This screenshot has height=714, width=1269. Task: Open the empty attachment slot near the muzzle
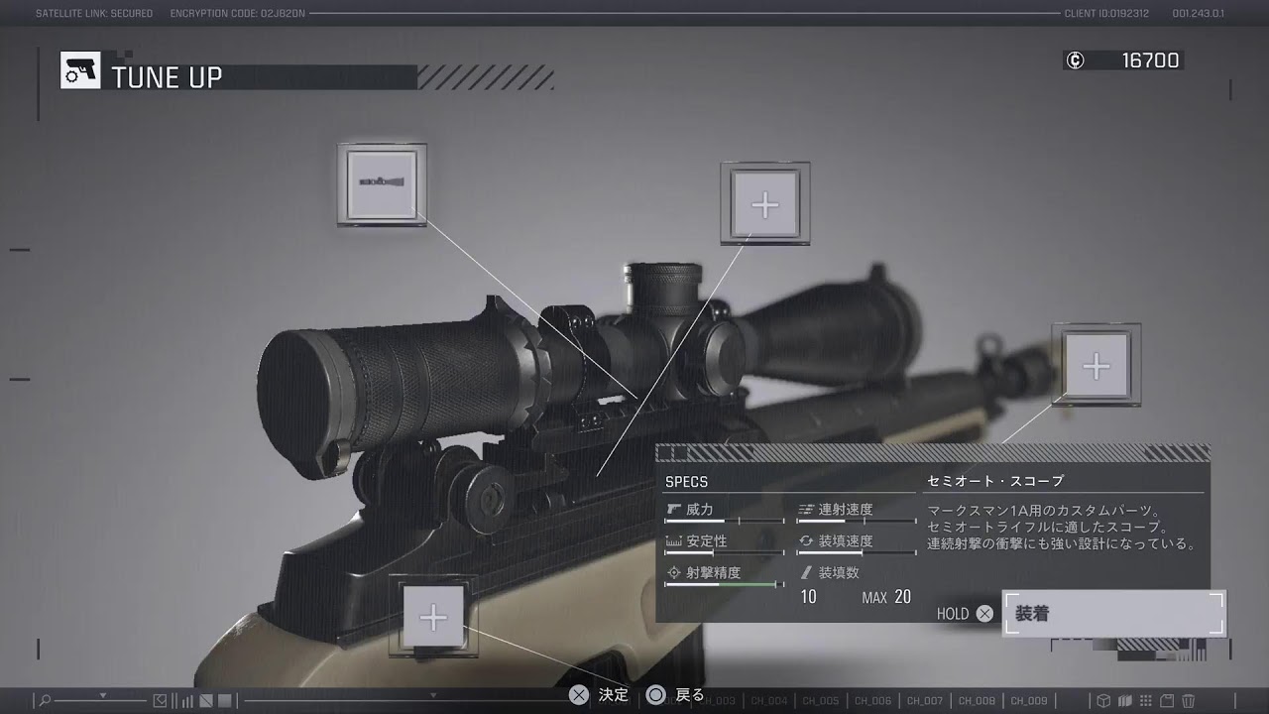coord(1096,366)
